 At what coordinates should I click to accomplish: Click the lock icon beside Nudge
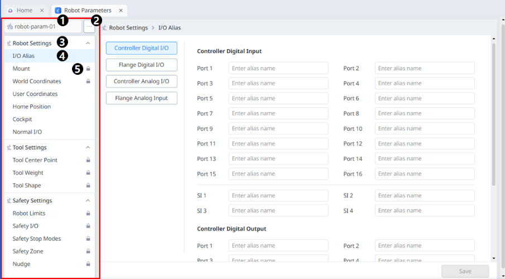point(88,264)
